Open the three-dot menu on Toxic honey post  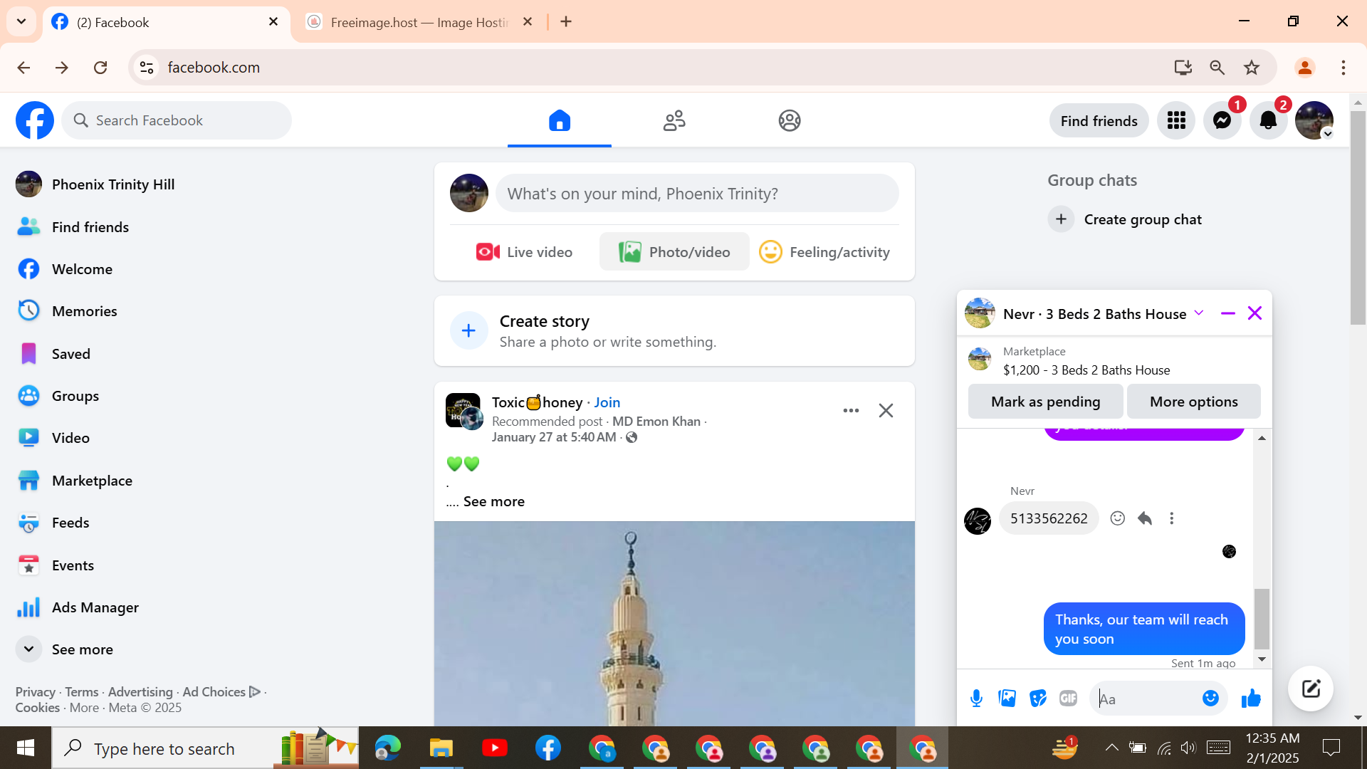coord(851,411)
